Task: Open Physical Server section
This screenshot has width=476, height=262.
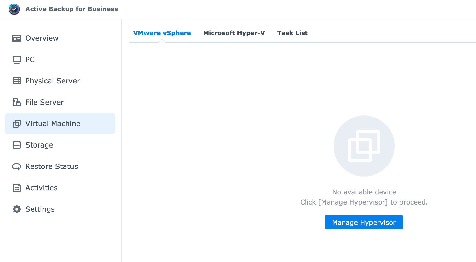Action: (60, 81)
